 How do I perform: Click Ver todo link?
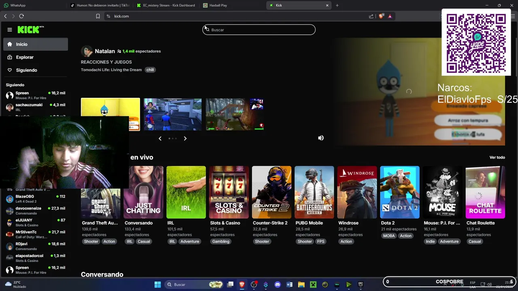497,157
